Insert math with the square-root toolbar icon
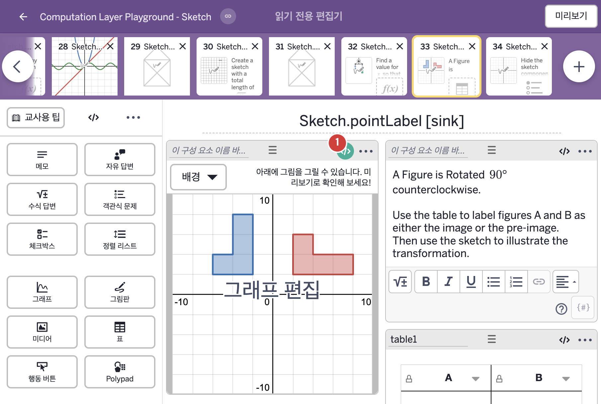This screenshot has width=601, height=404. coord(400,282)
